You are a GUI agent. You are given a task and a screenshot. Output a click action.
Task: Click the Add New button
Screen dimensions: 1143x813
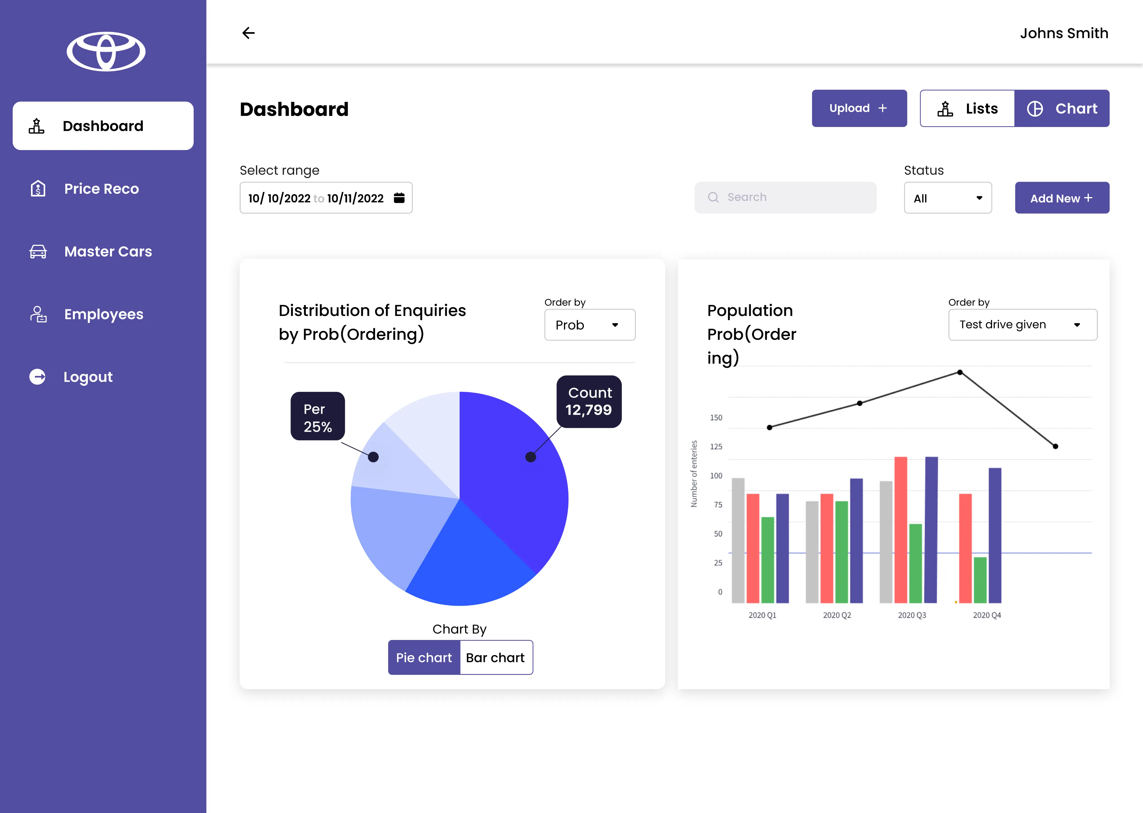pyautogui.click(x=1062, y=198)
